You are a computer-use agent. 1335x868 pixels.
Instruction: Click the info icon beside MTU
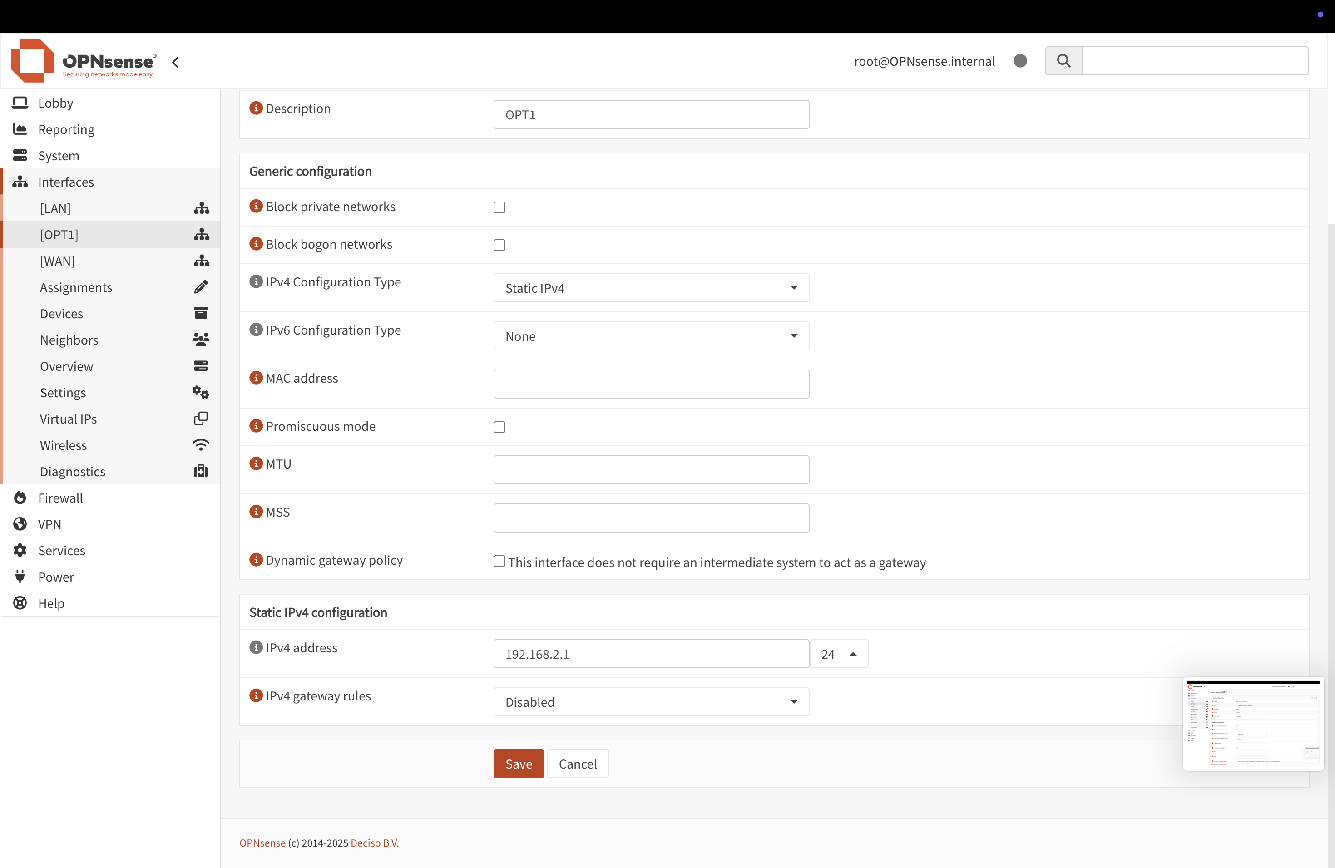tap(256, 463)
